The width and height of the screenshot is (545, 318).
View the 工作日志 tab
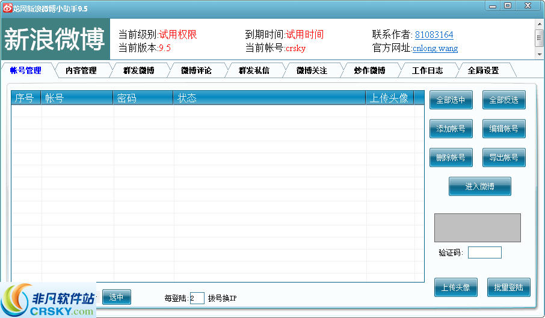[x=427, y=70]
